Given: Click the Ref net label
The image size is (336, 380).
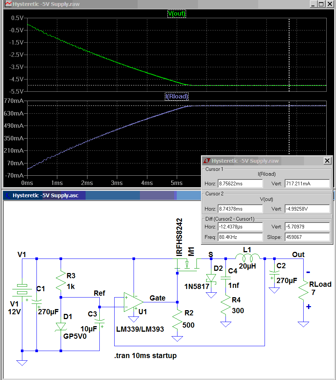Looking at the screenshot, I should click(x=99, y=293).
